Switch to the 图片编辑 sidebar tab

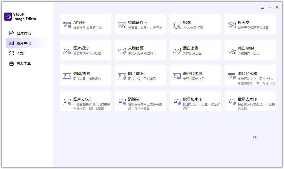coord(23,33)
